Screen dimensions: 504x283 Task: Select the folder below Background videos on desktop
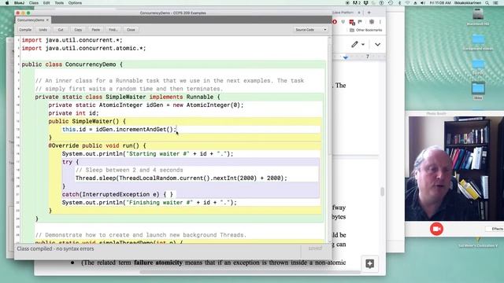pos(478,67)
